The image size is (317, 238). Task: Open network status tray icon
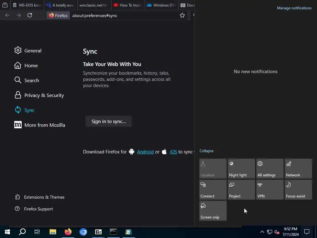[x=270, y=232]
